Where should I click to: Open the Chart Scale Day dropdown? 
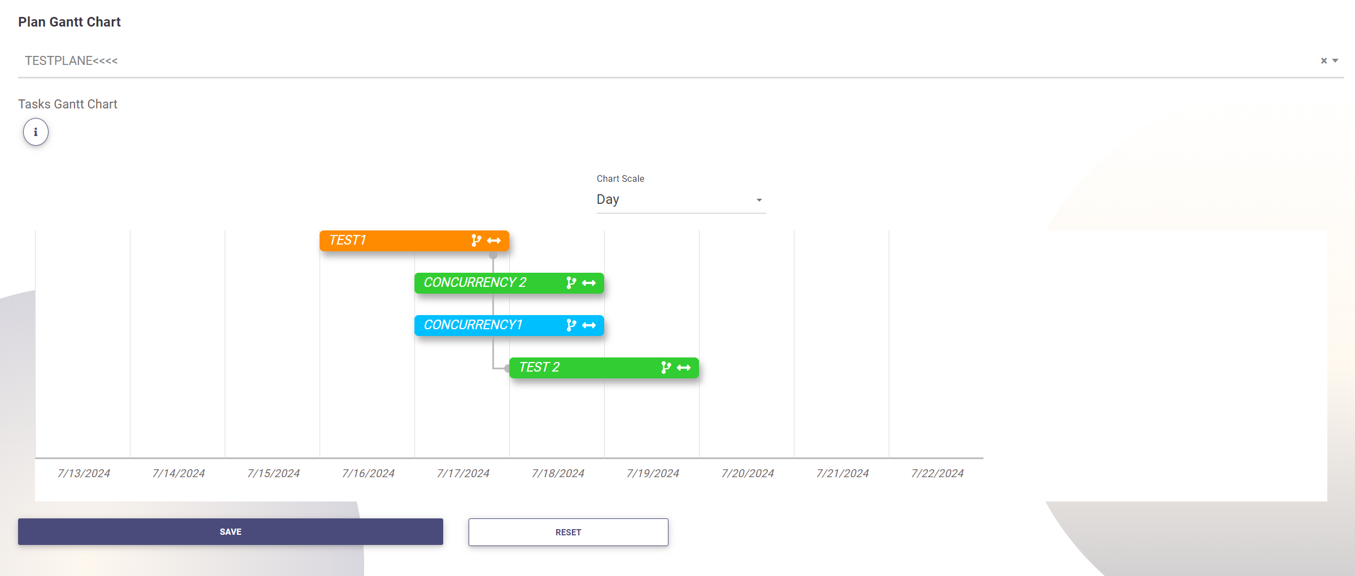(x=680, y=200)
